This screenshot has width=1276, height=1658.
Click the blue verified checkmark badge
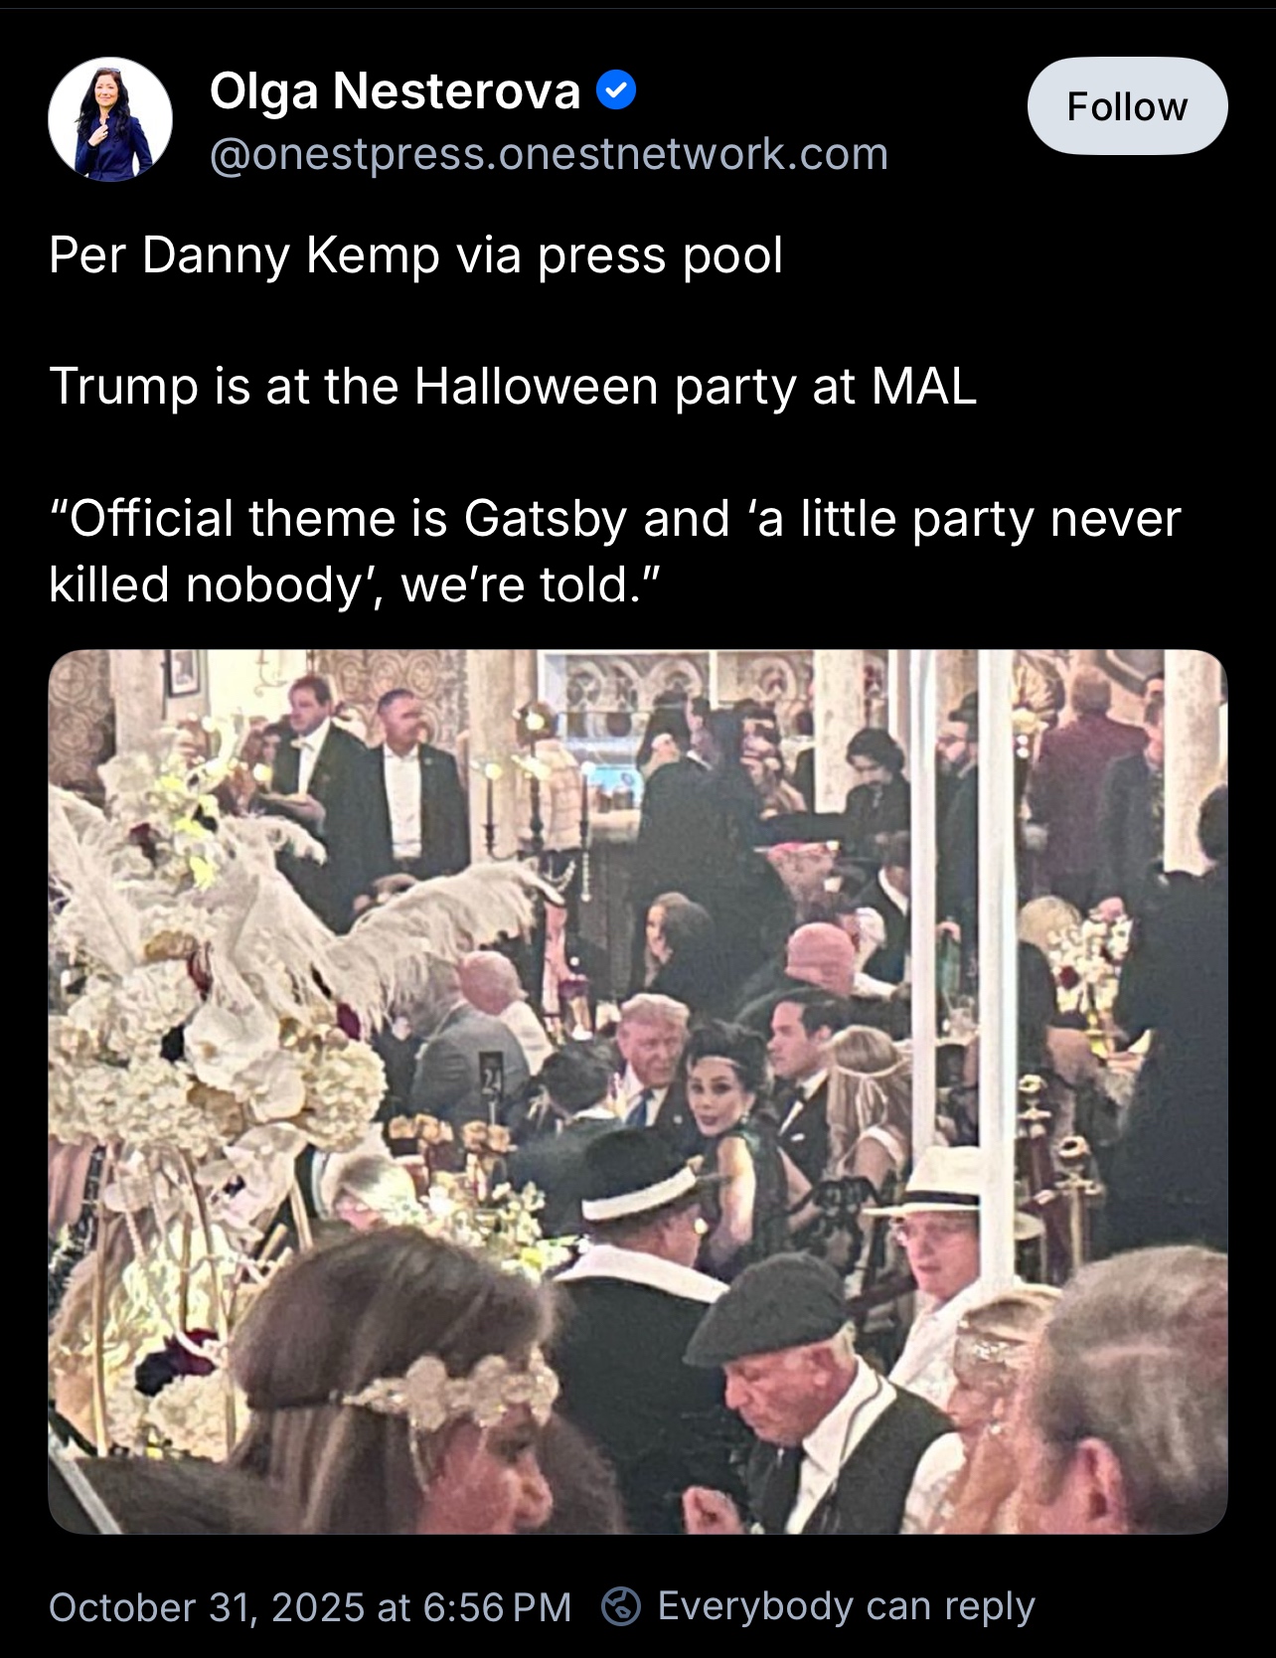tap(616, 91)
